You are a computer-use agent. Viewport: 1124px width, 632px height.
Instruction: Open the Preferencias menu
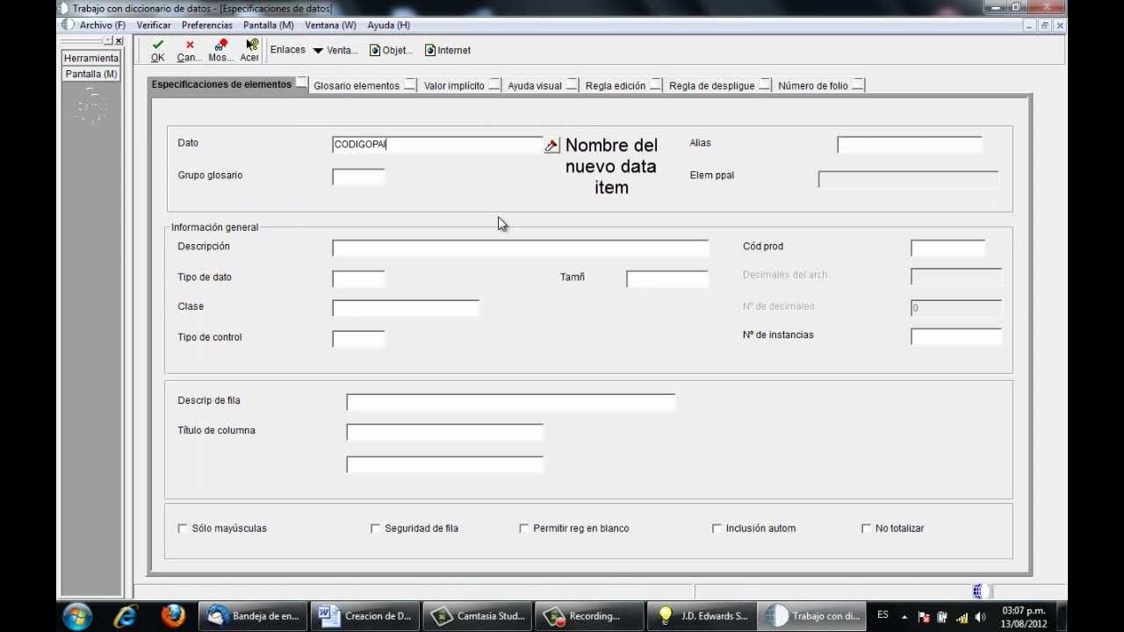point(207,25)
